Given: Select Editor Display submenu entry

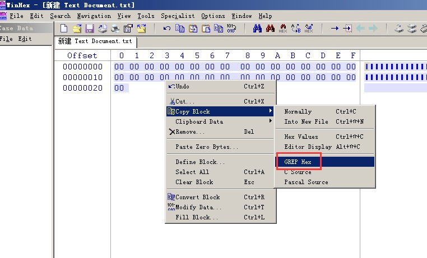Looking at the screenshot, I should pyautogui.click(x=325, y=147).
